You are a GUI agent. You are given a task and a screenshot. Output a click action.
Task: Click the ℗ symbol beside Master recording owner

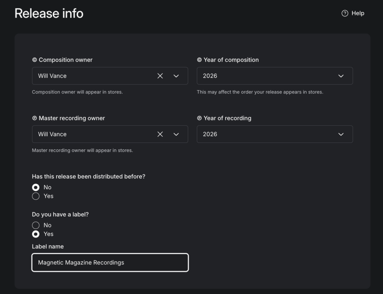(34, 118)
